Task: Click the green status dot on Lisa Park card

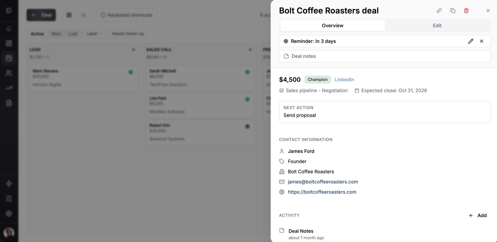Action: [248, 99]
